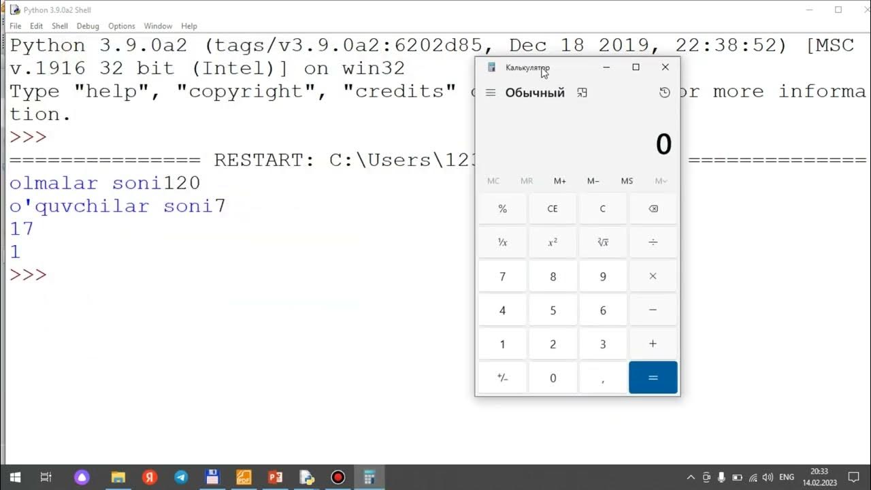Open the volume control in system tray

click(768, 477)
